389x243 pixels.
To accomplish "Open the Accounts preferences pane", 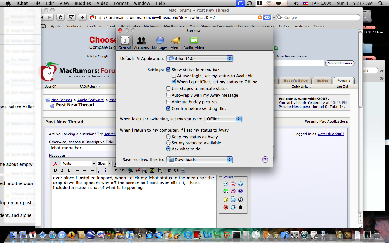I will tap(141, 43).
